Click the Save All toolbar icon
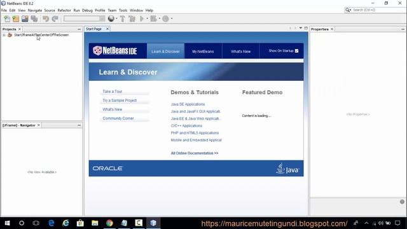407x229 pixels. (34, 18)
